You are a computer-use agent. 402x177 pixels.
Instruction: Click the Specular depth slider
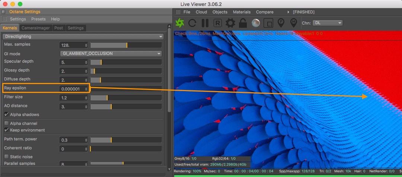(126, 63)
